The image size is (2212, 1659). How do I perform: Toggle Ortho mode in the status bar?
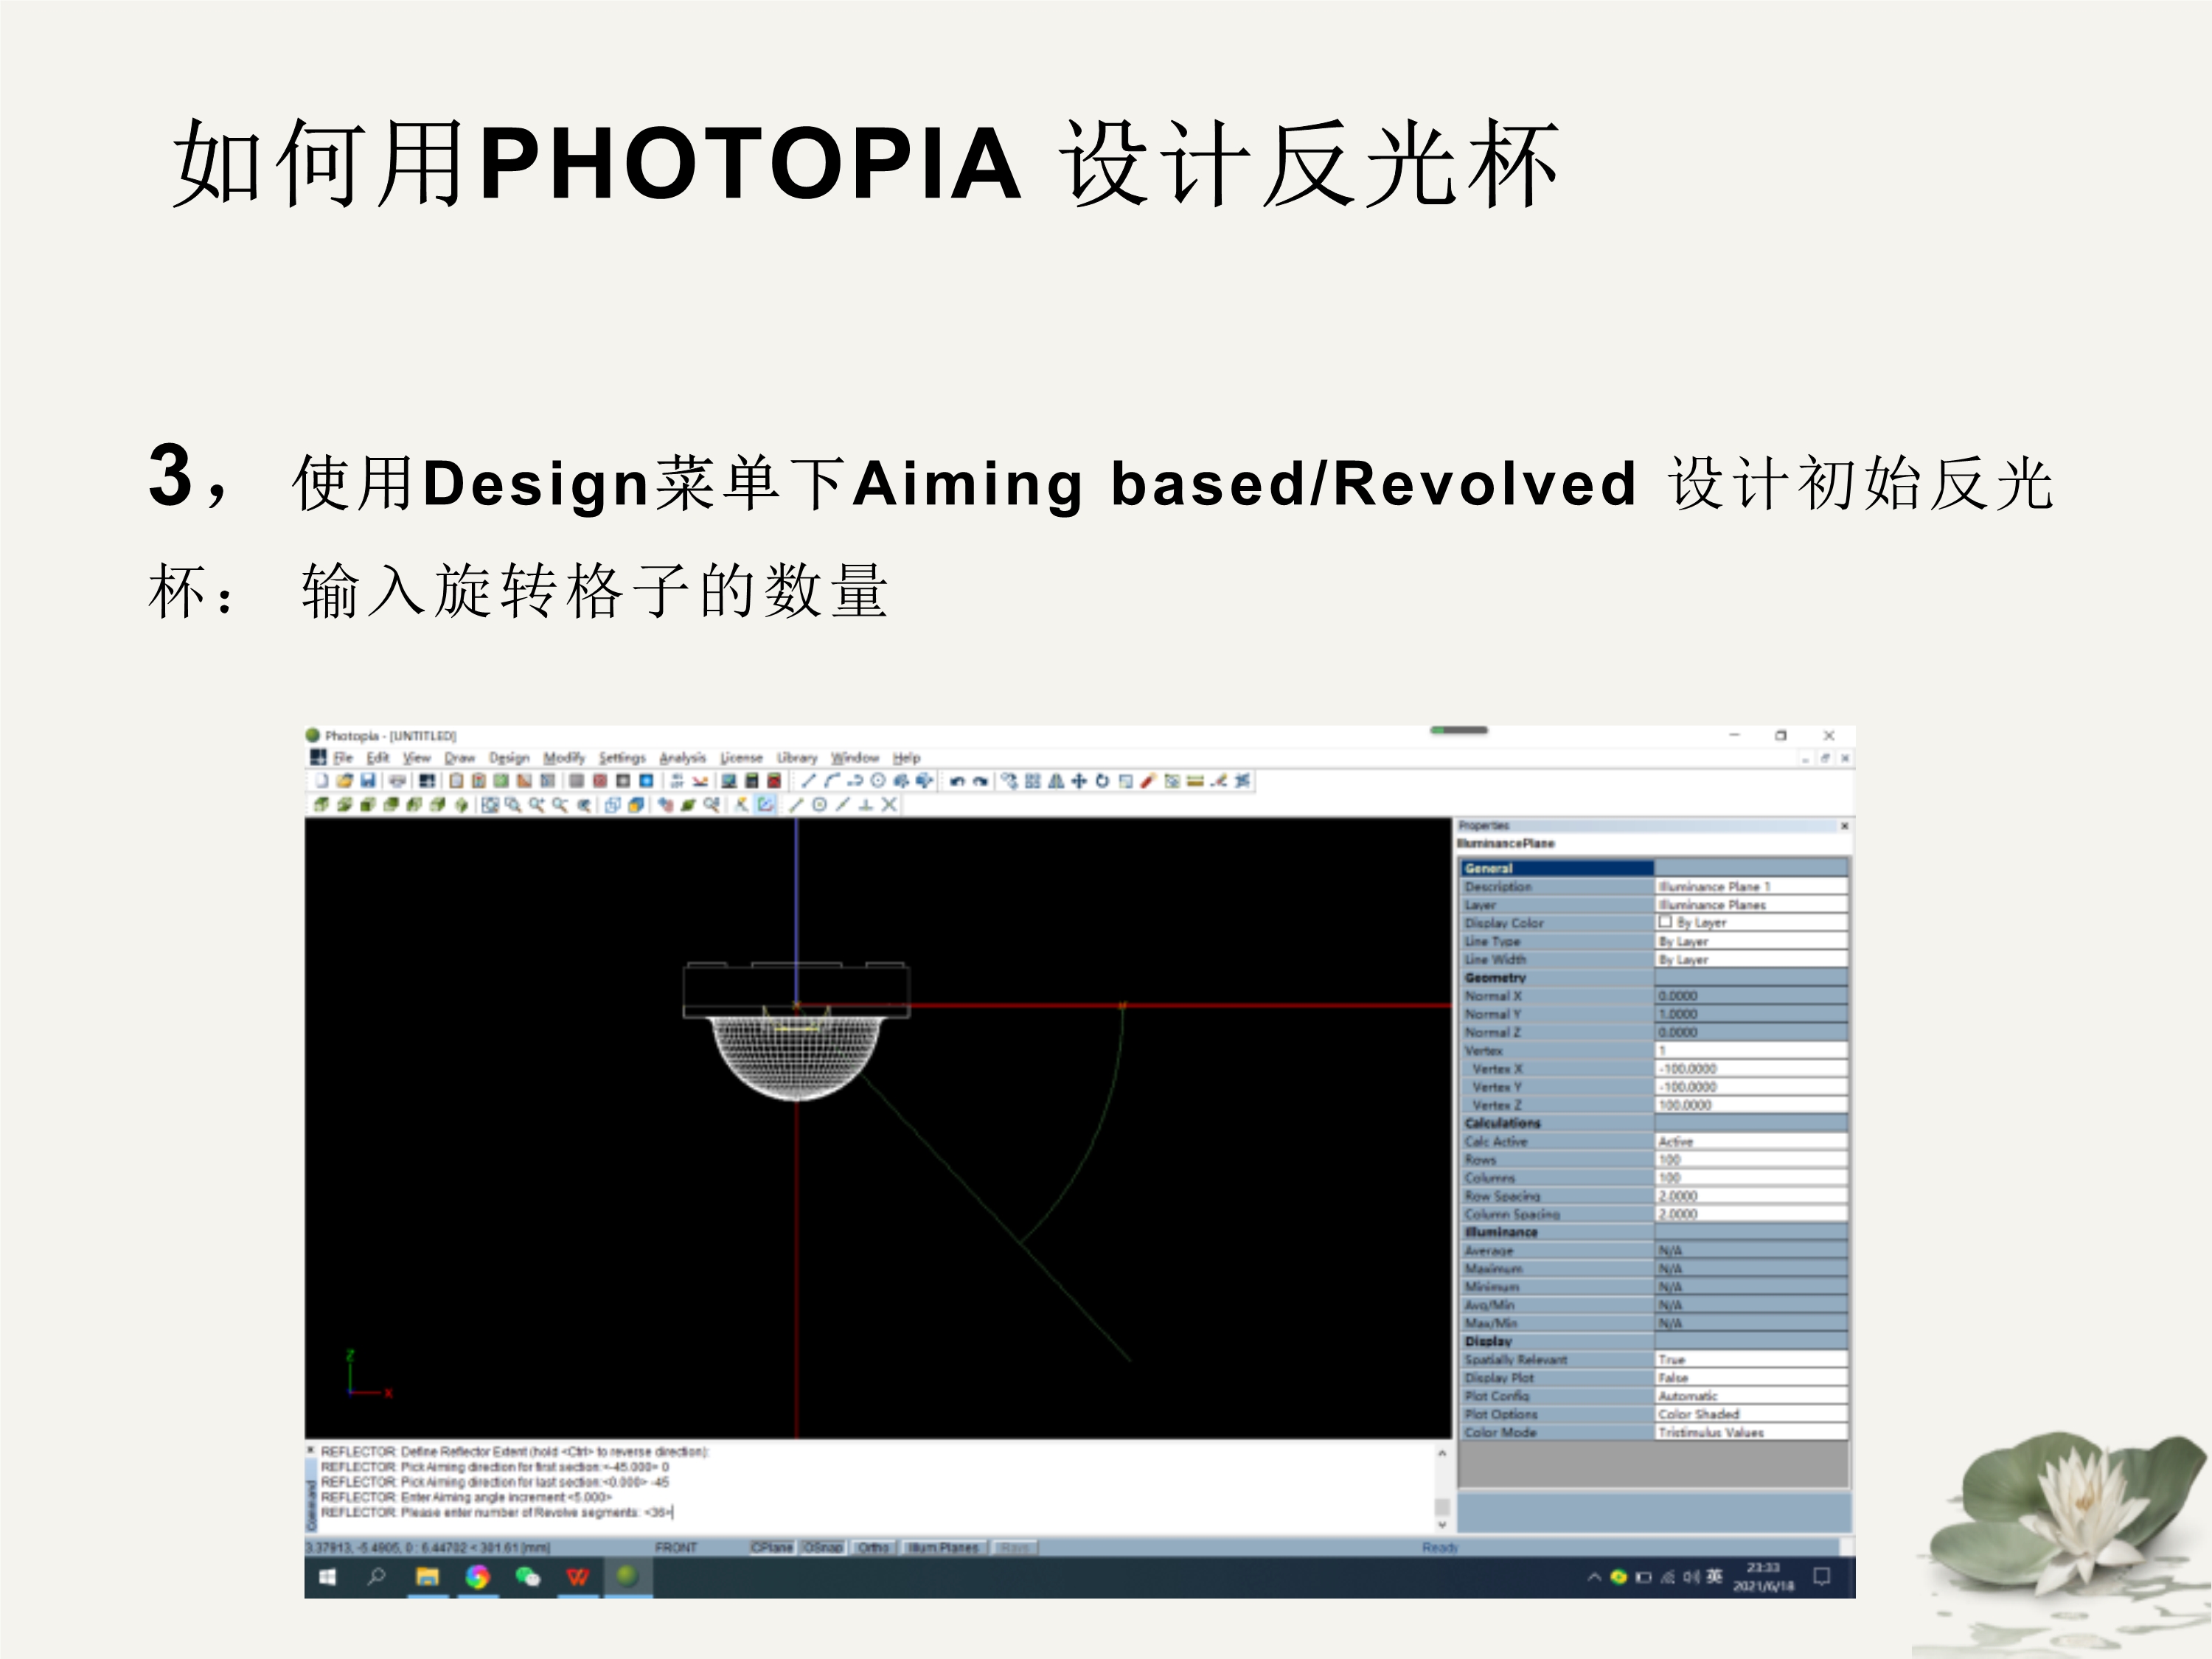[873, 1548]
